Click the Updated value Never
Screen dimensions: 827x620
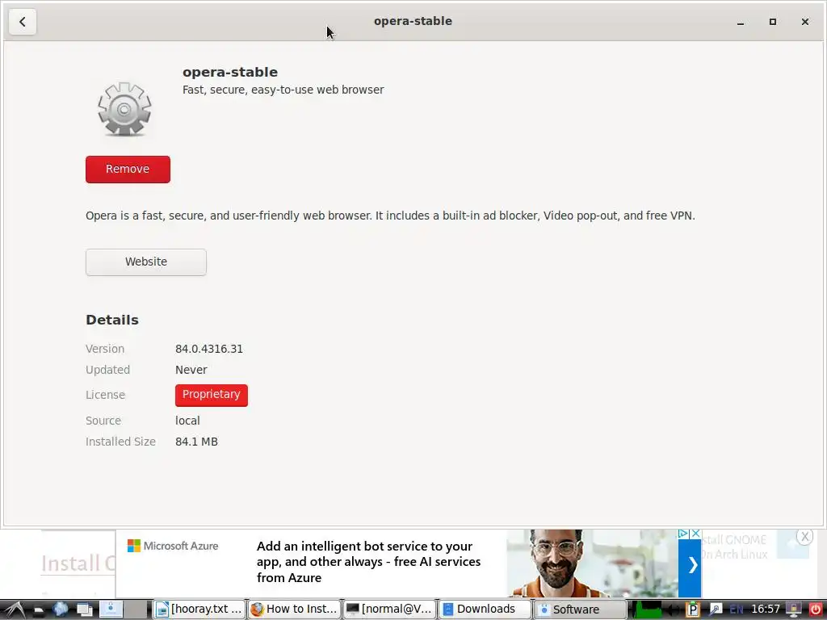click(191, 370)
